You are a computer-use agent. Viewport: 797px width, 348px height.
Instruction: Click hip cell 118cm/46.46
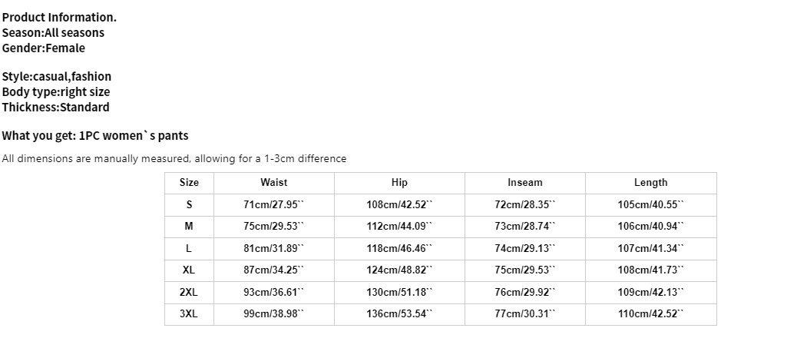[399, 249]
